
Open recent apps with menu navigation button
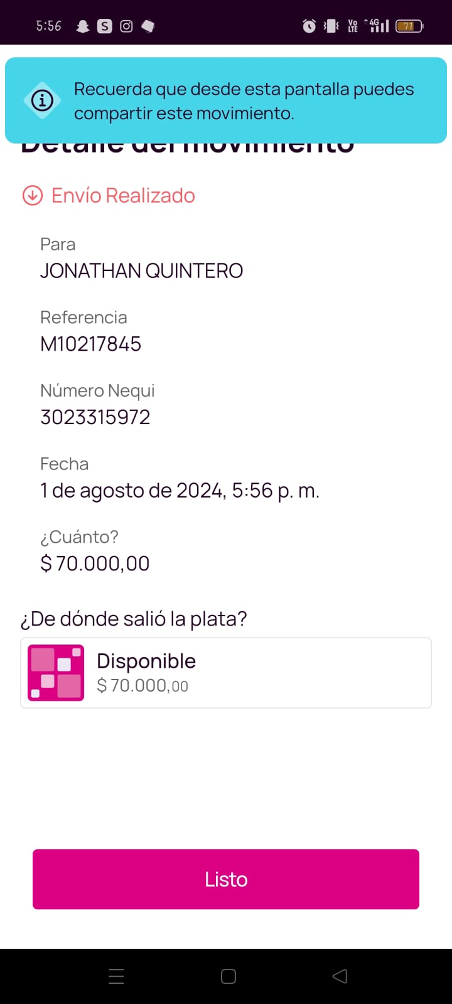coord(116,976)
